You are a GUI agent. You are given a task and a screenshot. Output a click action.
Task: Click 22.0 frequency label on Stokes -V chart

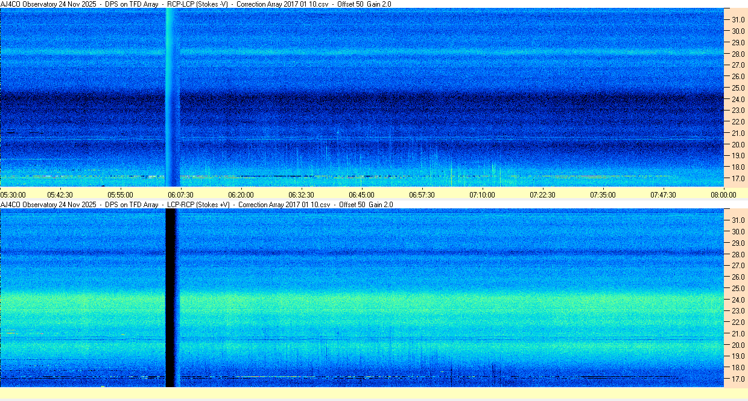(738, 122)
